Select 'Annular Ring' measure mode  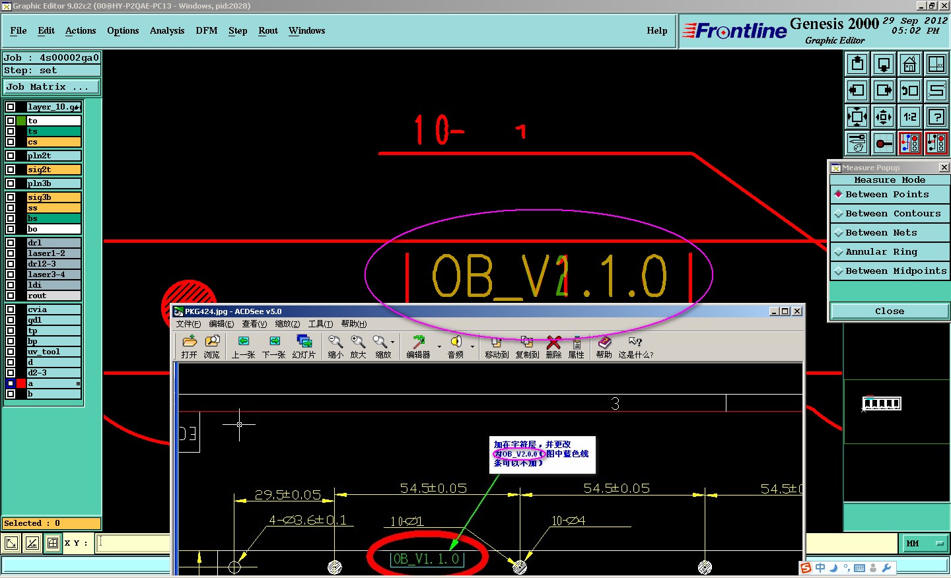pos(890,252)
